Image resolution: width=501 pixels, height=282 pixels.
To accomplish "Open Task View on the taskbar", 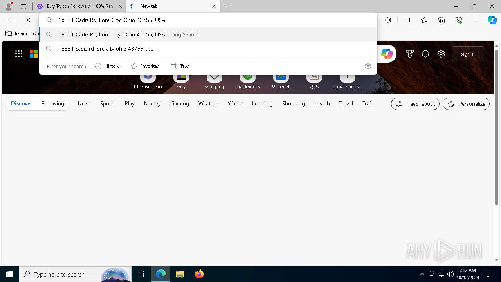I will [141, 274].
